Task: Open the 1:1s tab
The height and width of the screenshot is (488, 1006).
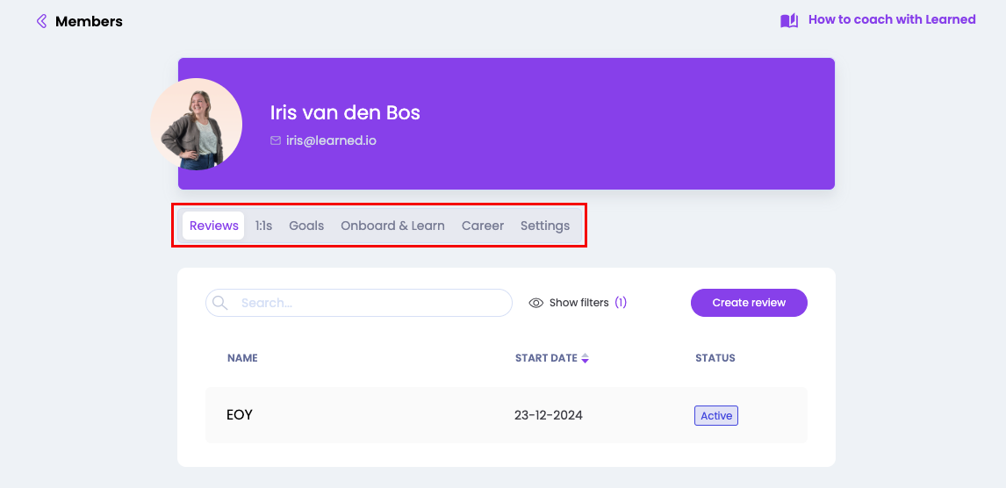Action: (263, 226)
